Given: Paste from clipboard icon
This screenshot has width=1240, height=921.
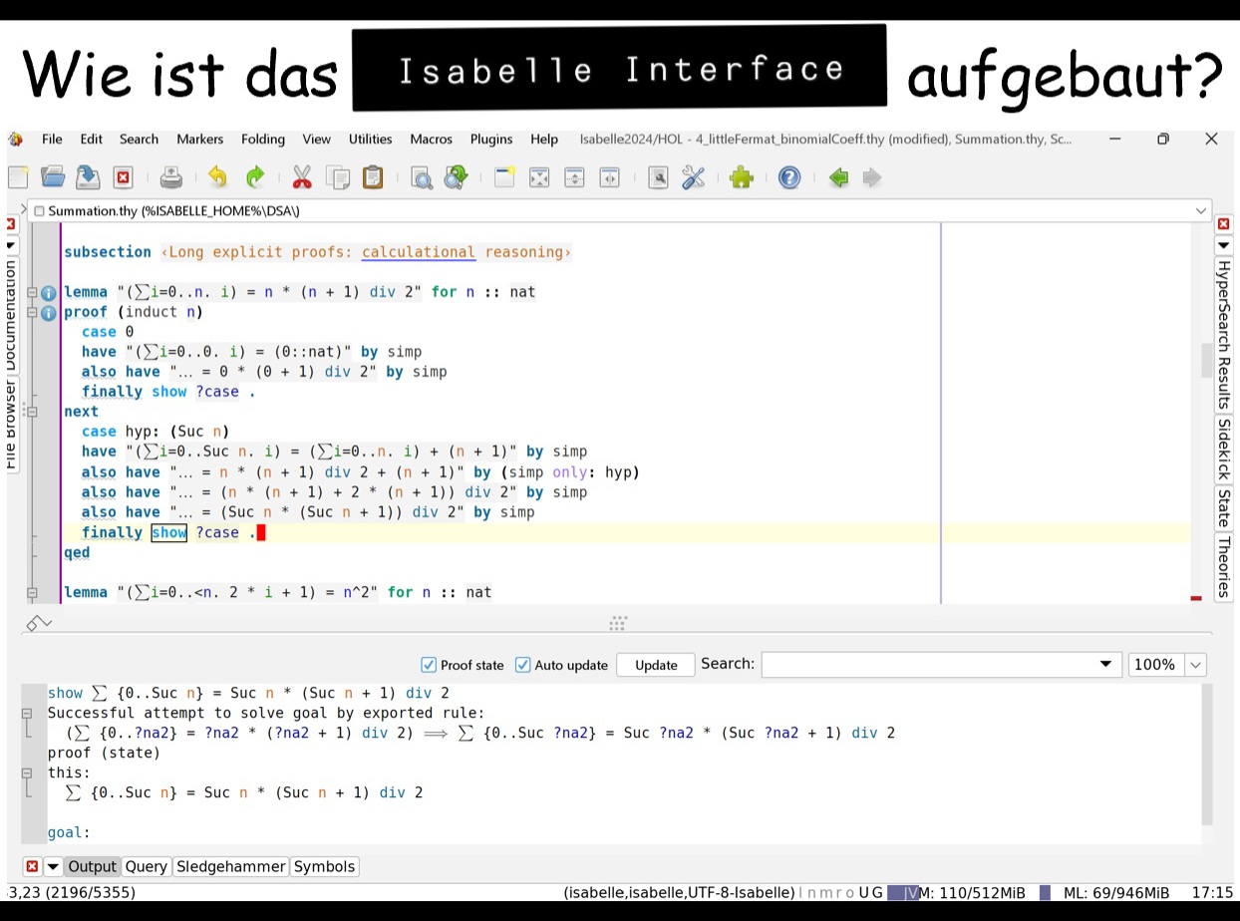Looking at the screenshot, I should coord(373,178).
